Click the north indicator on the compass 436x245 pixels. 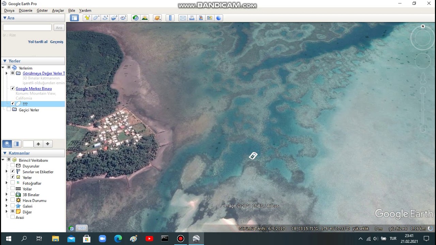point(423,26)
